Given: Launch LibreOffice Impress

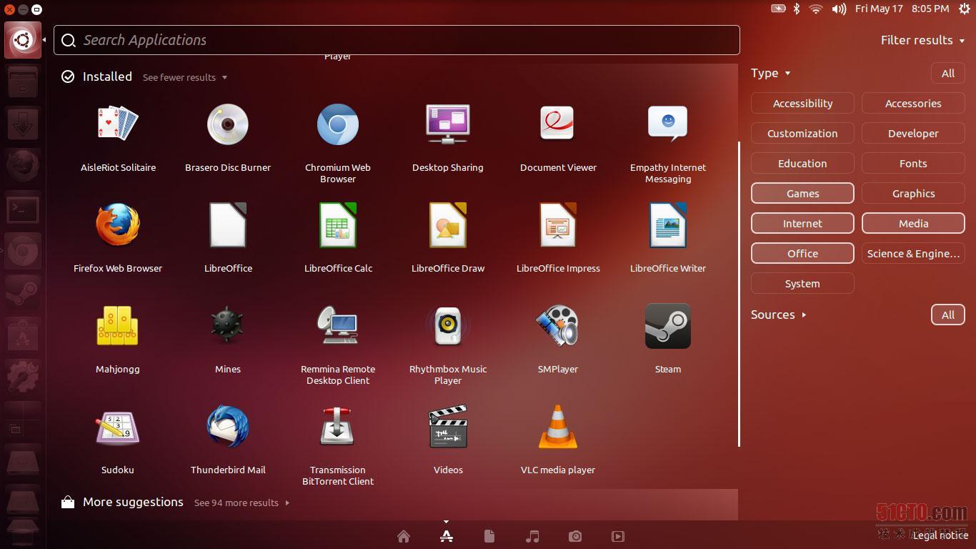Looking at the screenshot, I should tap(558, 225).
